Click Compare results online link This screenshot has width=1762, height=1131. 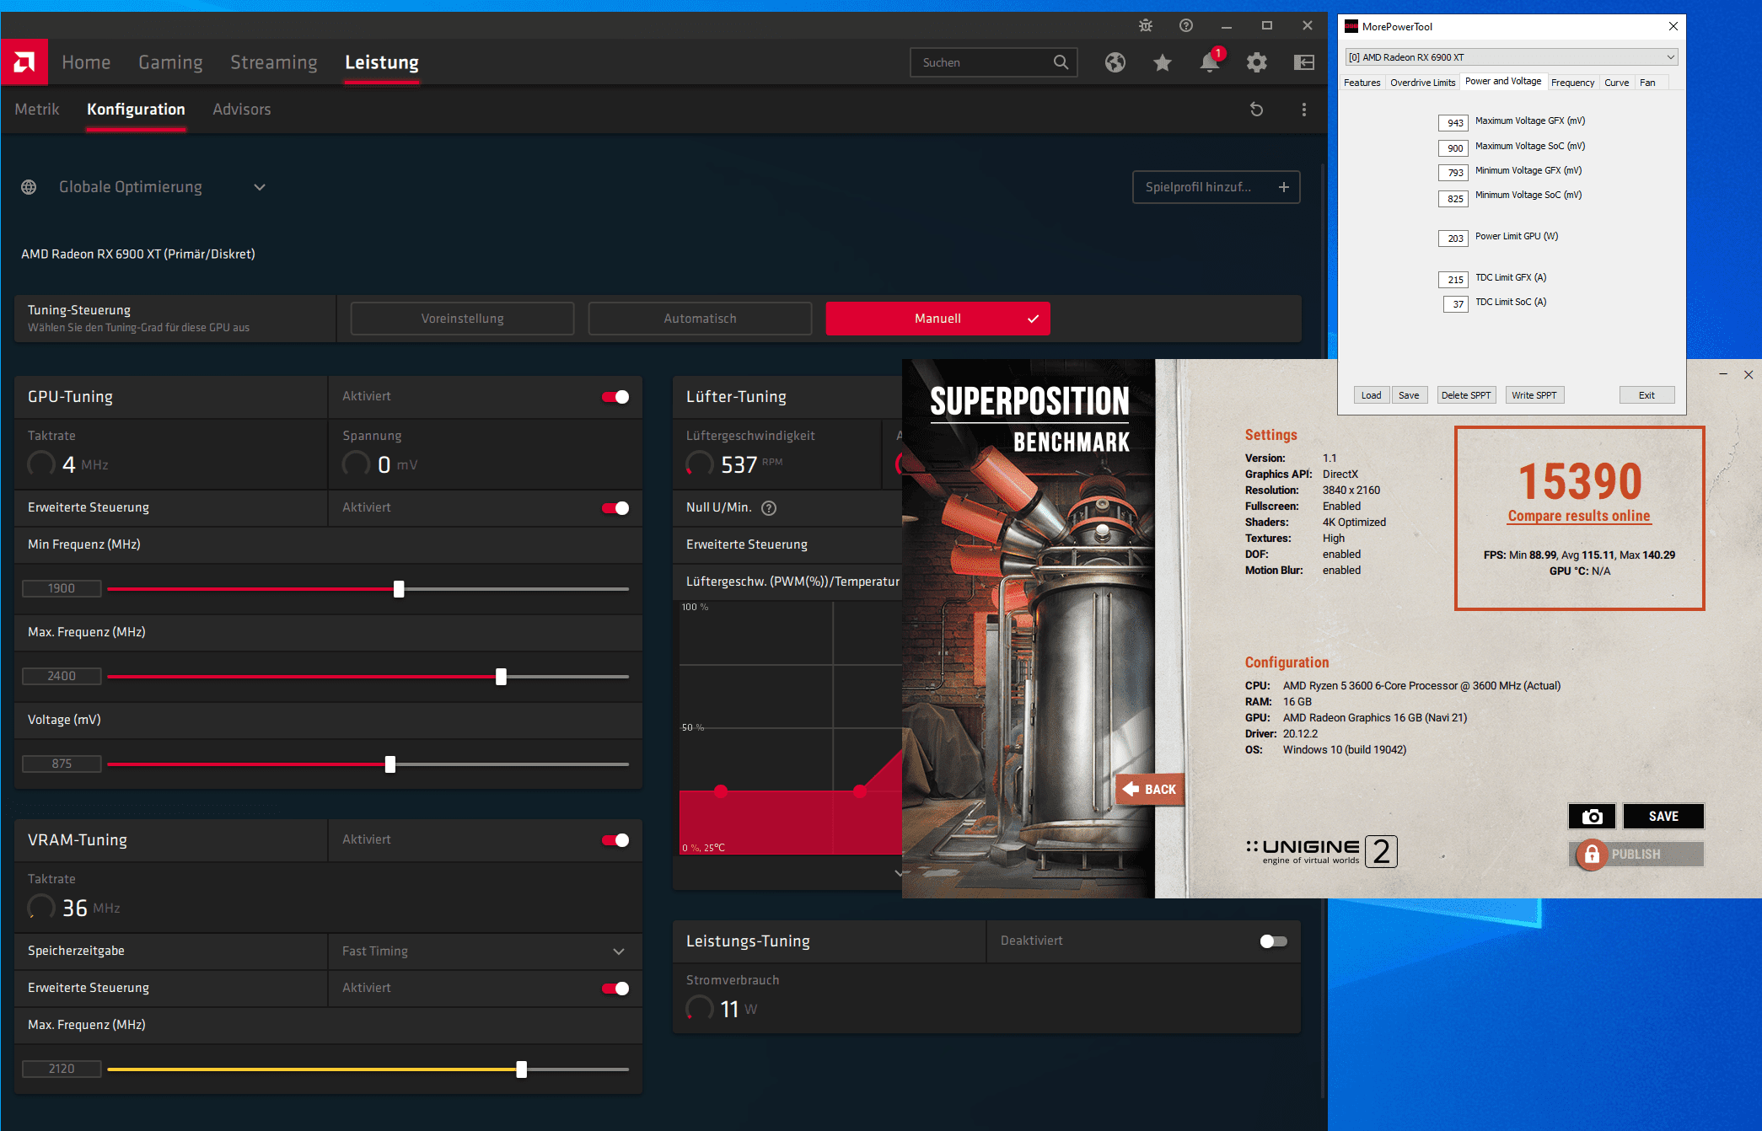1579,516
